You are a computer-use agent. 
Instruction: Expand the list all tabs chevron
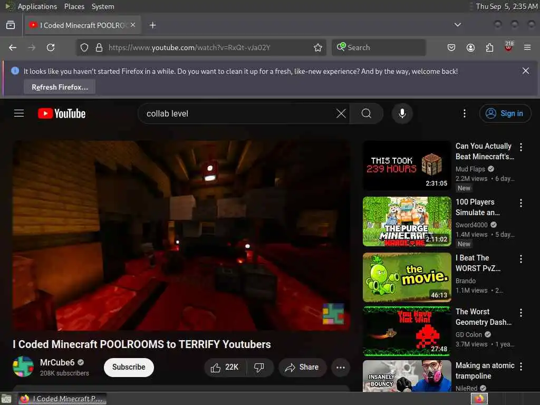[457, 25]
